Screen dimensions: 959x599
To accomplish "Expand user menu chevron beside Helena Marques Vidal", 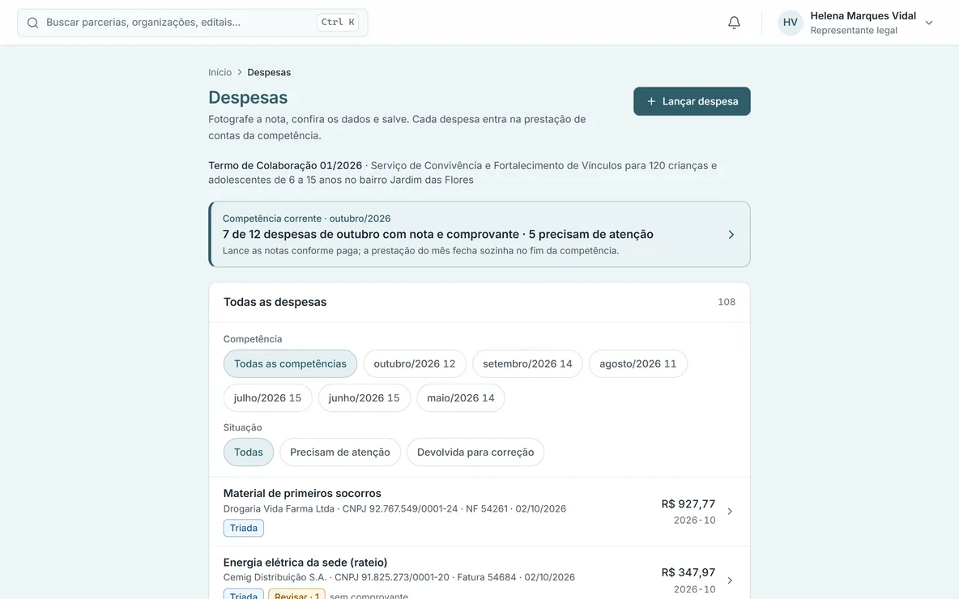I will (928, 23).
